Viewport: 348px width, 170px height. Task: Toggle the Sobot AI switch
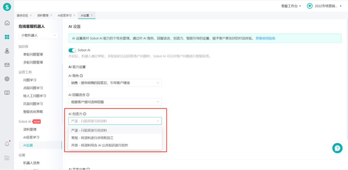[72, 50]
